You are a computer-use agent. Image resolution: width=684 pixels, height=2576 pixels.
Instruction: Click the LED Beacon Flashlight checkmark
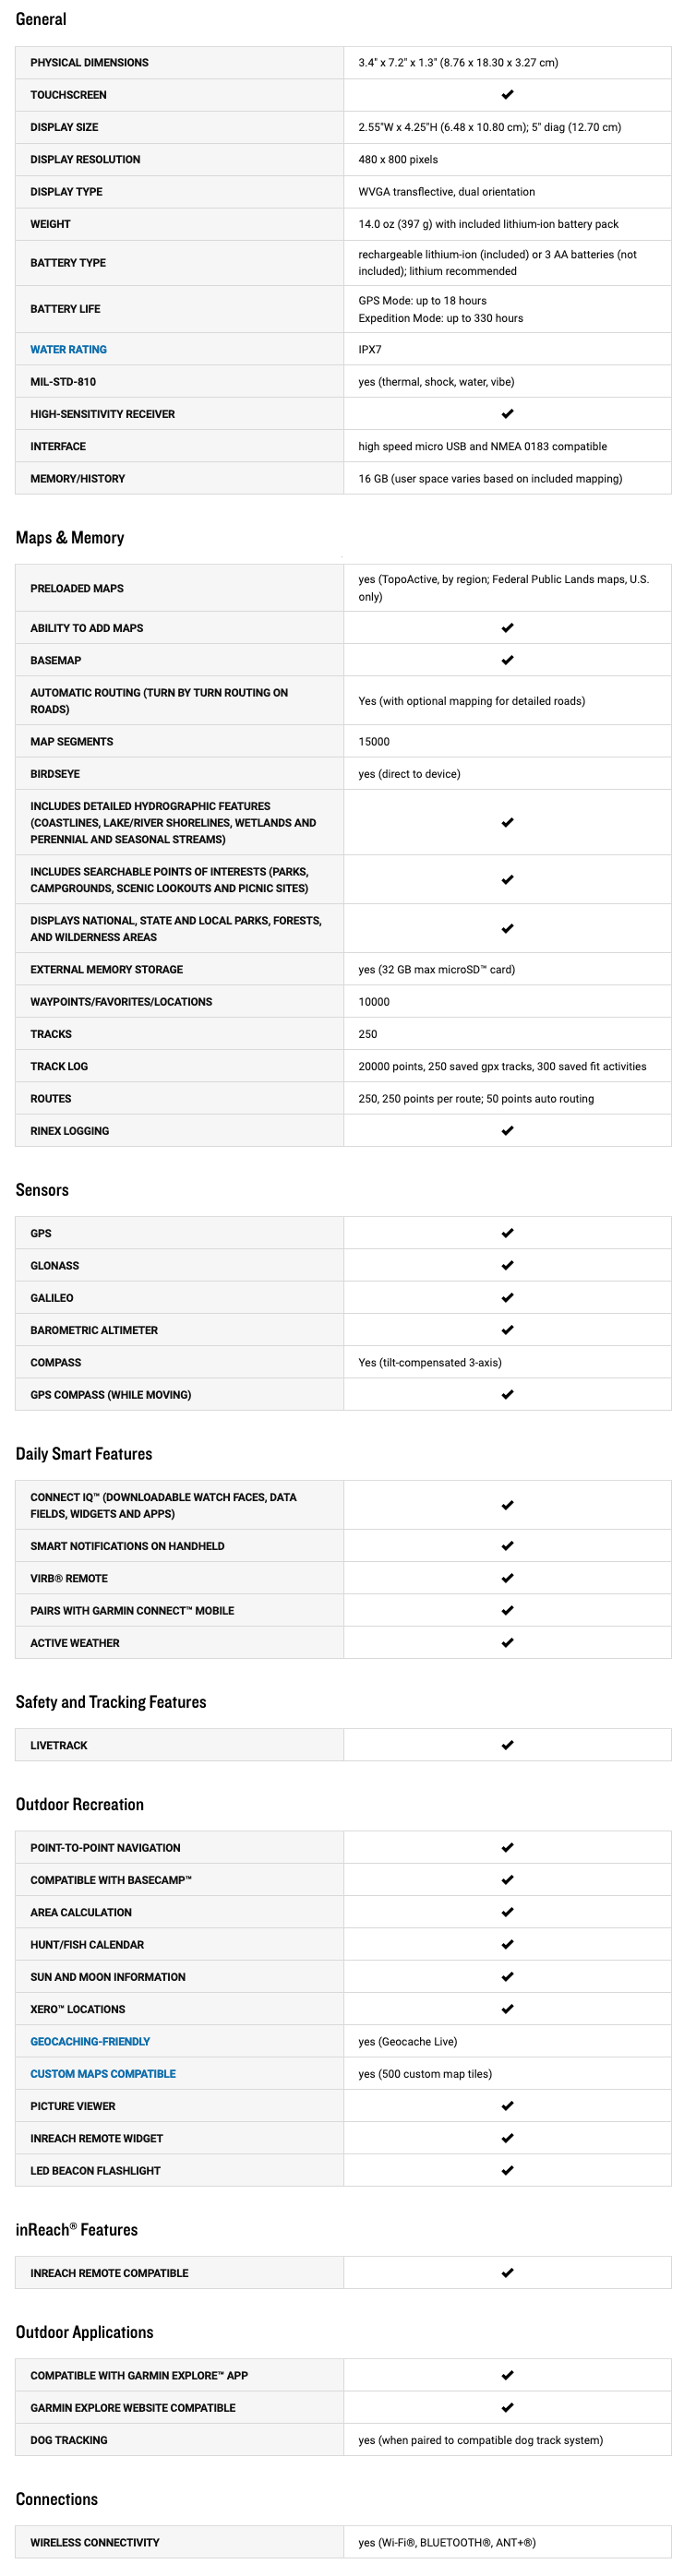tap(507, 2170)
